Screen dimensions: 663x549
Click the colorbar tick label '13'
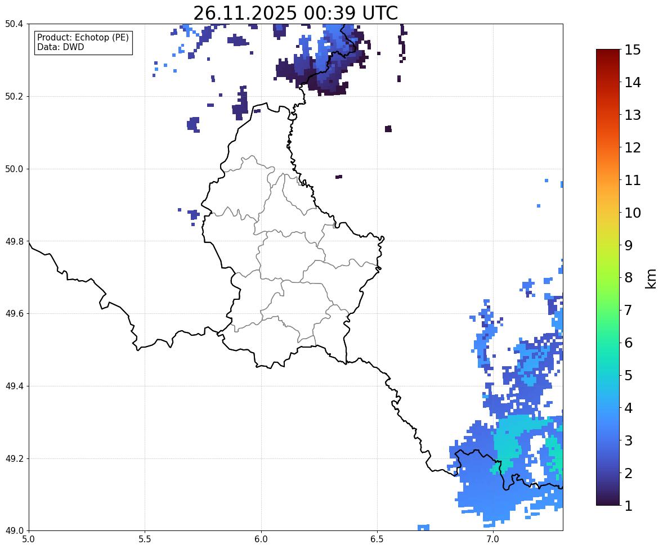pos(633,115)
